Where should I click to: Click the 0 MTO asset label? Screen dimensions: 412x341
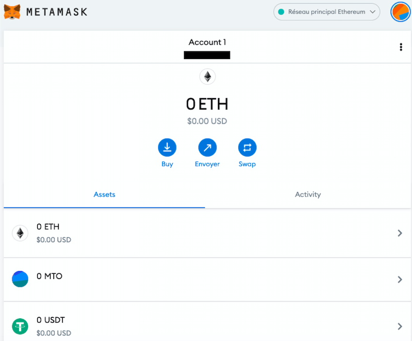pyautogui.click(x=49, y=276)
